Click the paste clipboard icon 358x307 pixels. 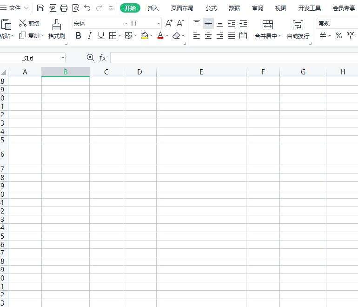tap(6, 25)
